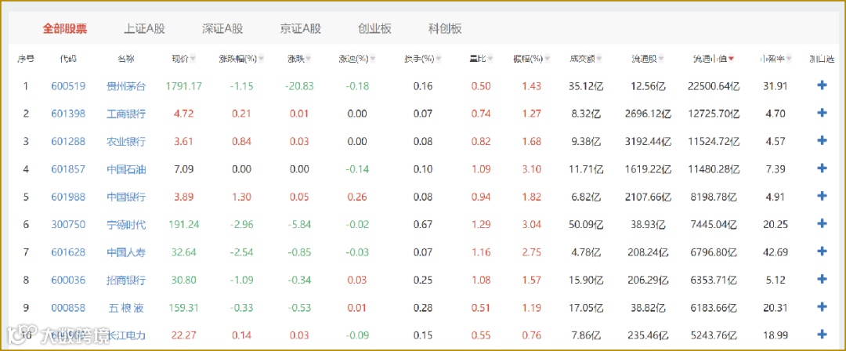
Task: Sort by 涨跌 column header
Action: (x=300, y=59)
